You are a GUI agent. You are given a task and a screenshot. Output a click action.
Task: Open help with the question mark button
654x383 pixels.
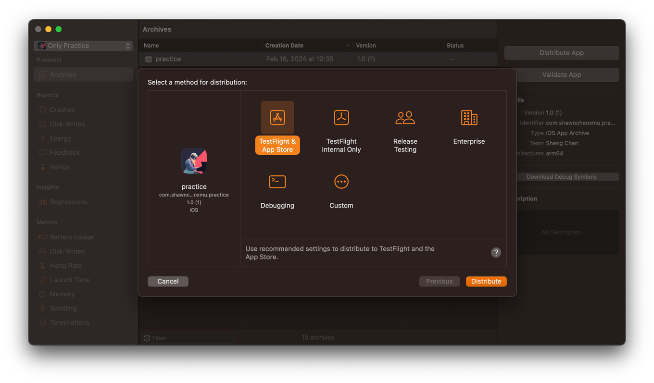(496, 253)
